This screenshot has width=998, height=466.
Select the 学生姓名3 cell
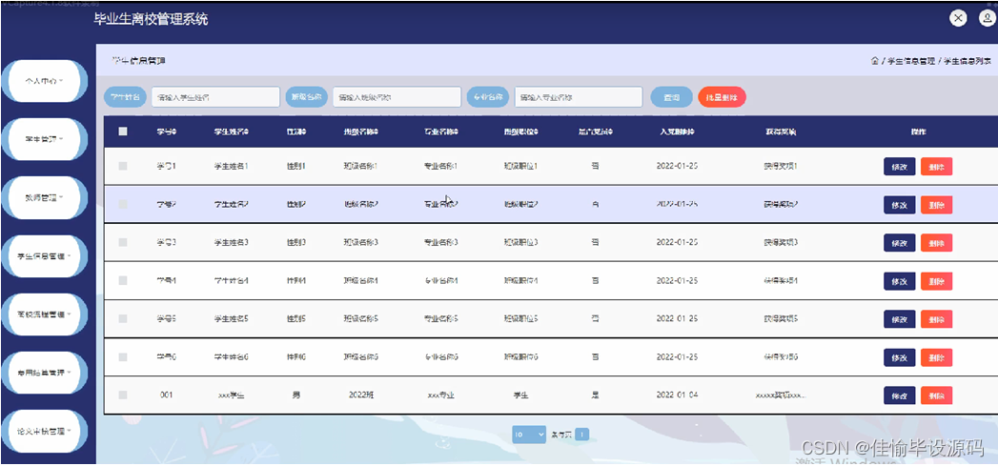coord(231,243)
